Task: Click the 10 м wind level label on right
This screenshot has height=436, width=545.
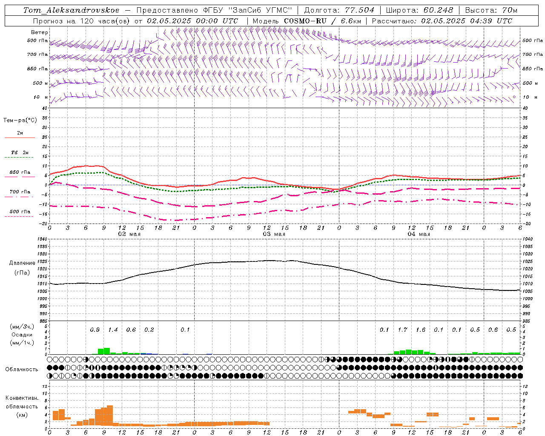Action: coord(530,97)
